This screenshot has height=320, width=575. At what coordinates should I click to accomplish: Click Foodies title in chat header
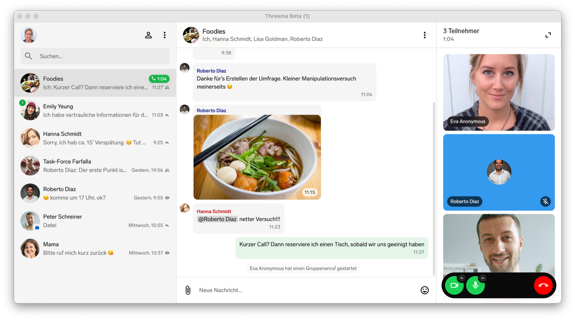(214, 31)
